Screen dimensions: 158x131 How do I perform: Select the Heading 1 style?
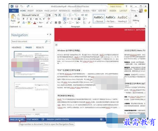pos(123,19)
